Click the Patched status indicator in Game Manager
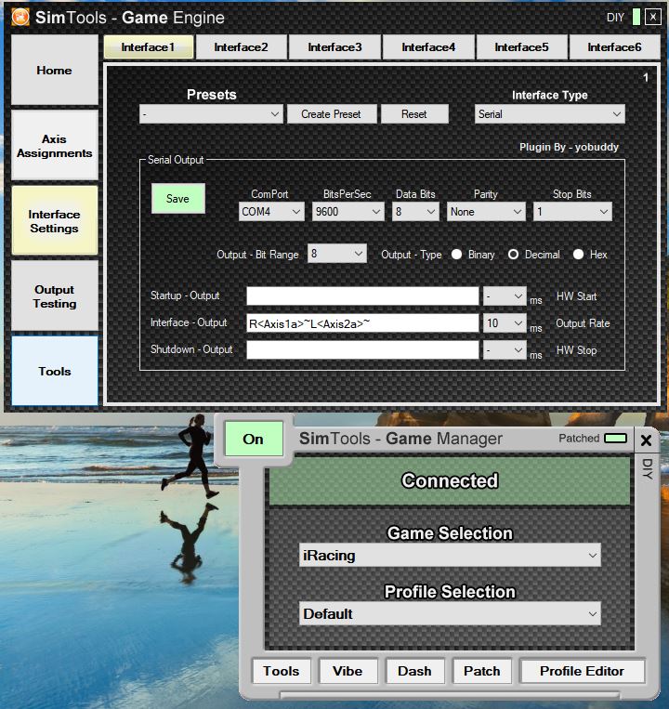The height and width of the screenshot is (709, 669). [616, 439]
